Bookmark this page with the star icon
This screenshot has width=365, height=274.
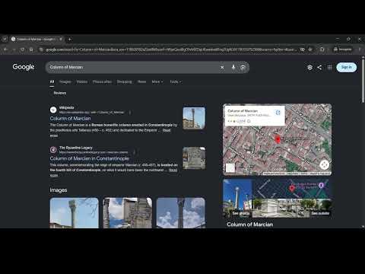[x=310, y=49]
